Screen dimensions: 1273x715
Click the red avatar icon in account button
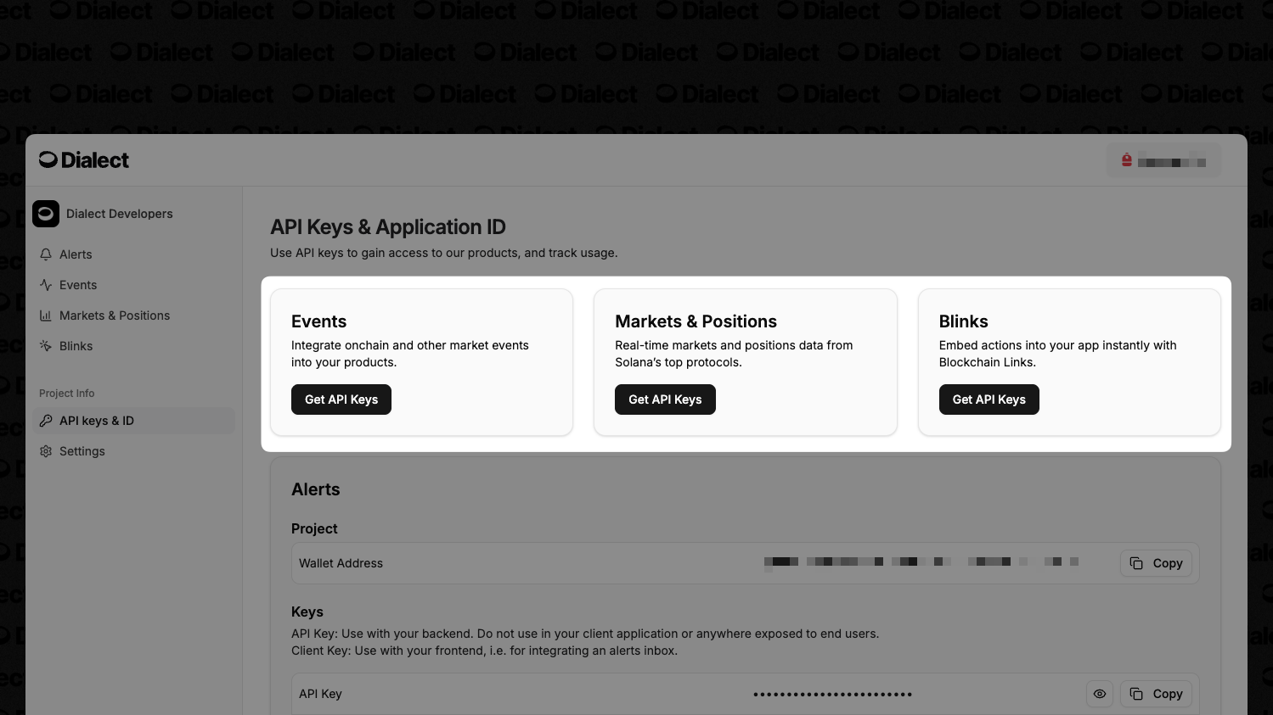tap(1127, 160)
